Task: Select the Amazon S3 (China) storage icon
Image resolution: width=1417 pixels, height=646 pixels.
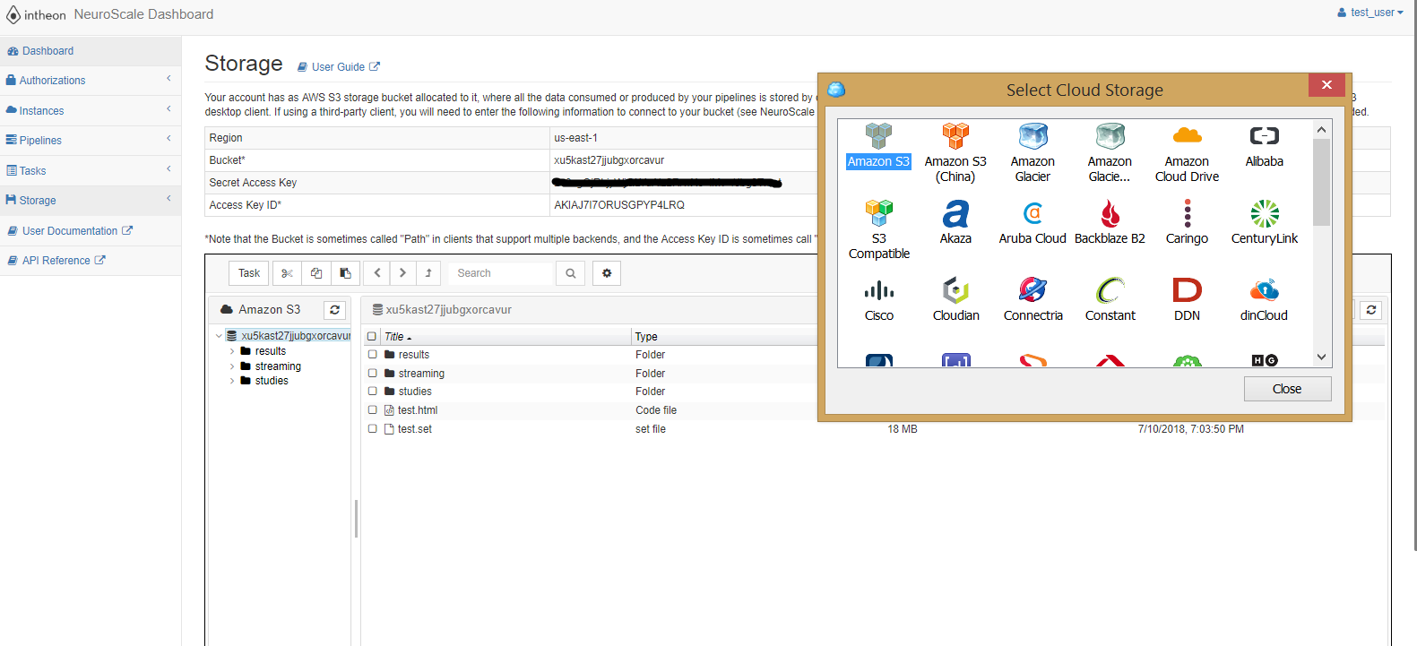Action: (x=955, y=136)
